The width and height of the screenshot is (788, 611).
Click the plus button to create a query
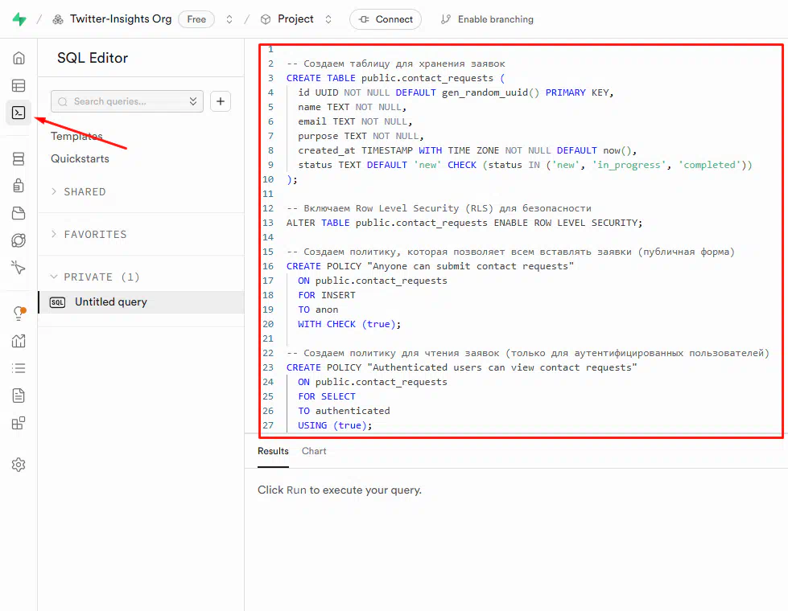[x=221, y=101]
